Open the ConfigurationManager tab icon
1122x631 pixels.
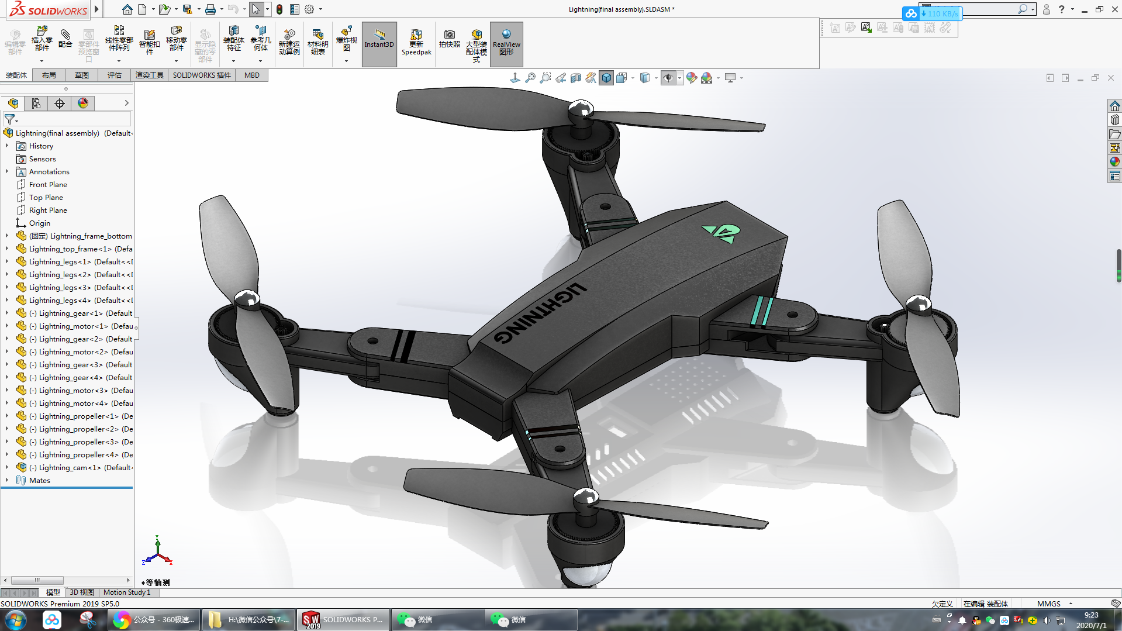[x=60, y=104]
